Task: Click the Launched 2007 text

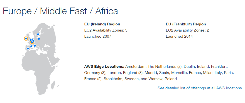Action: (x=98, y=37)
